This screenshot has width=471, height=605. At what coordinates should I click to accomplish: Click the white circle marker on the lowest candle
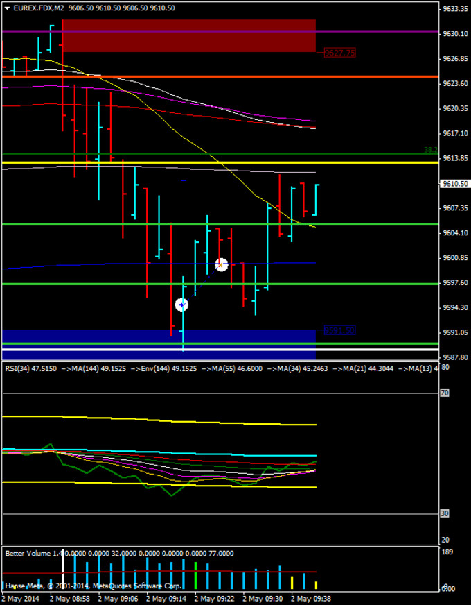pyautogui.click(x=181, y=305)
